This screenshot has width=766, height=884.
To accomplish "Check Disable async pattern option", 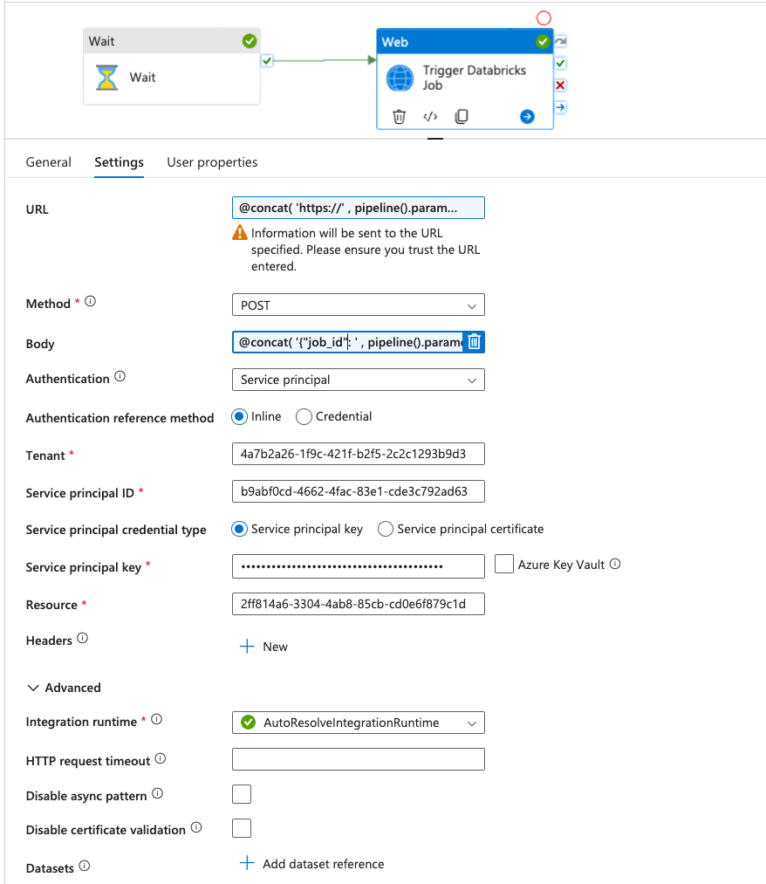I will (242, 794).
